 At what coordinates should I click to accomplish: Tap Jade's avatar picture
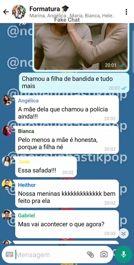[7, 161]
